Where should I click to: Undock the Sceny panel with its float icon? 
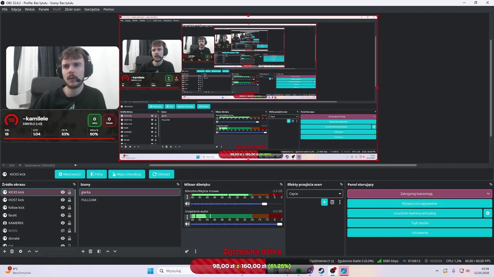pos(178,185)
